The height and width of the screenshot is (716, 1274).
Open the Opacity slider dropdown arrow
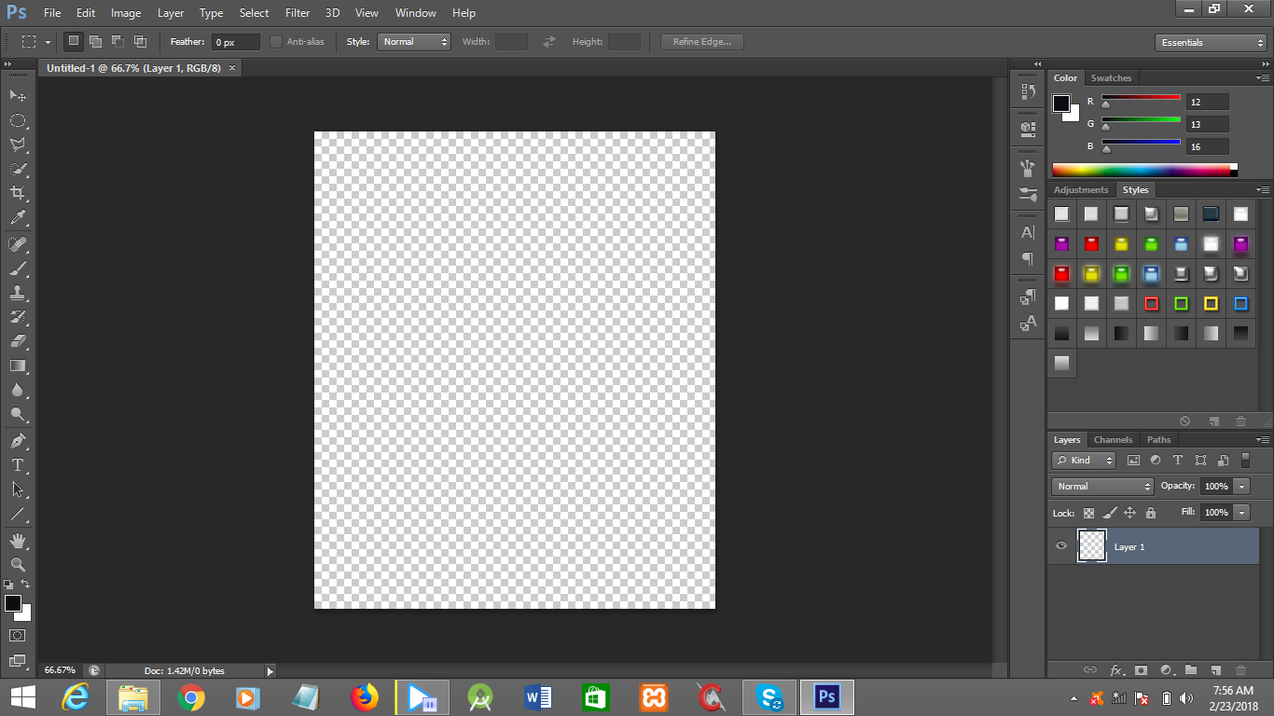pyautogui.click(x=1241, y=487)
